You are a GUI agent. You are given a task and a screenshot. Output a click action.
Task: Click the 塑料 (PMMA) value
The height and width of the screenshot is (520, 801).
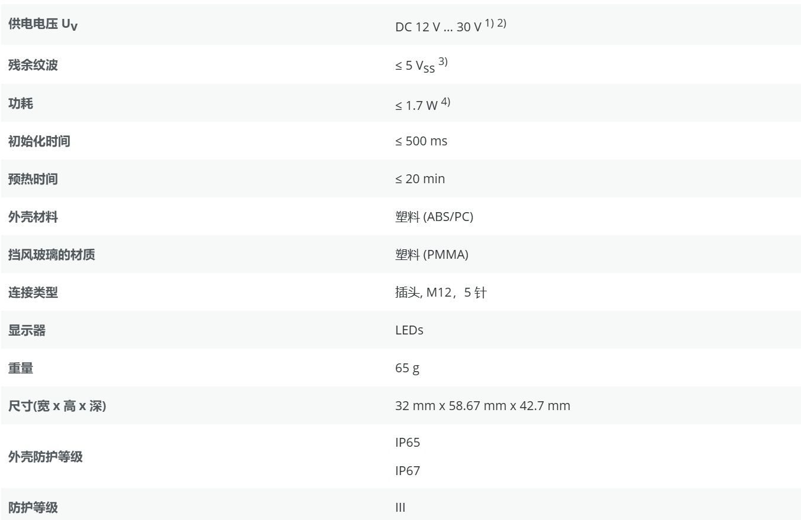pos(432,255)
